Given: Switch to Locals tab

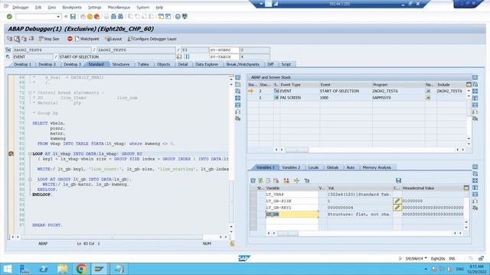Looking at the screenshot, I should click(x=313, y=167).
